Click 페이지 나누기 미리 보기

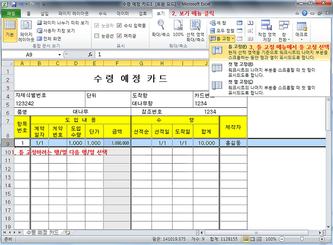62,23
